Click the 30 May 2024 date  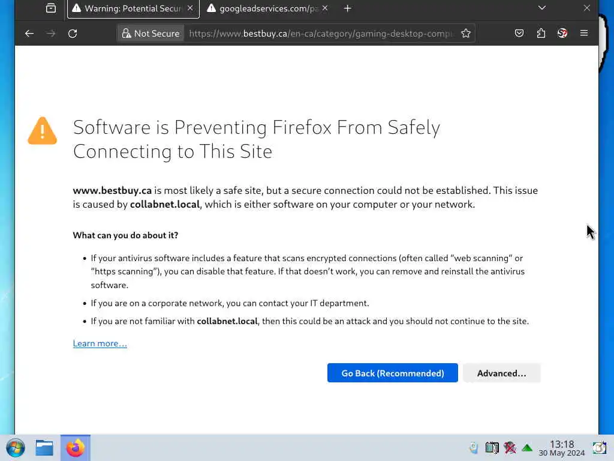pyautogui.click(x=561, y=453)
